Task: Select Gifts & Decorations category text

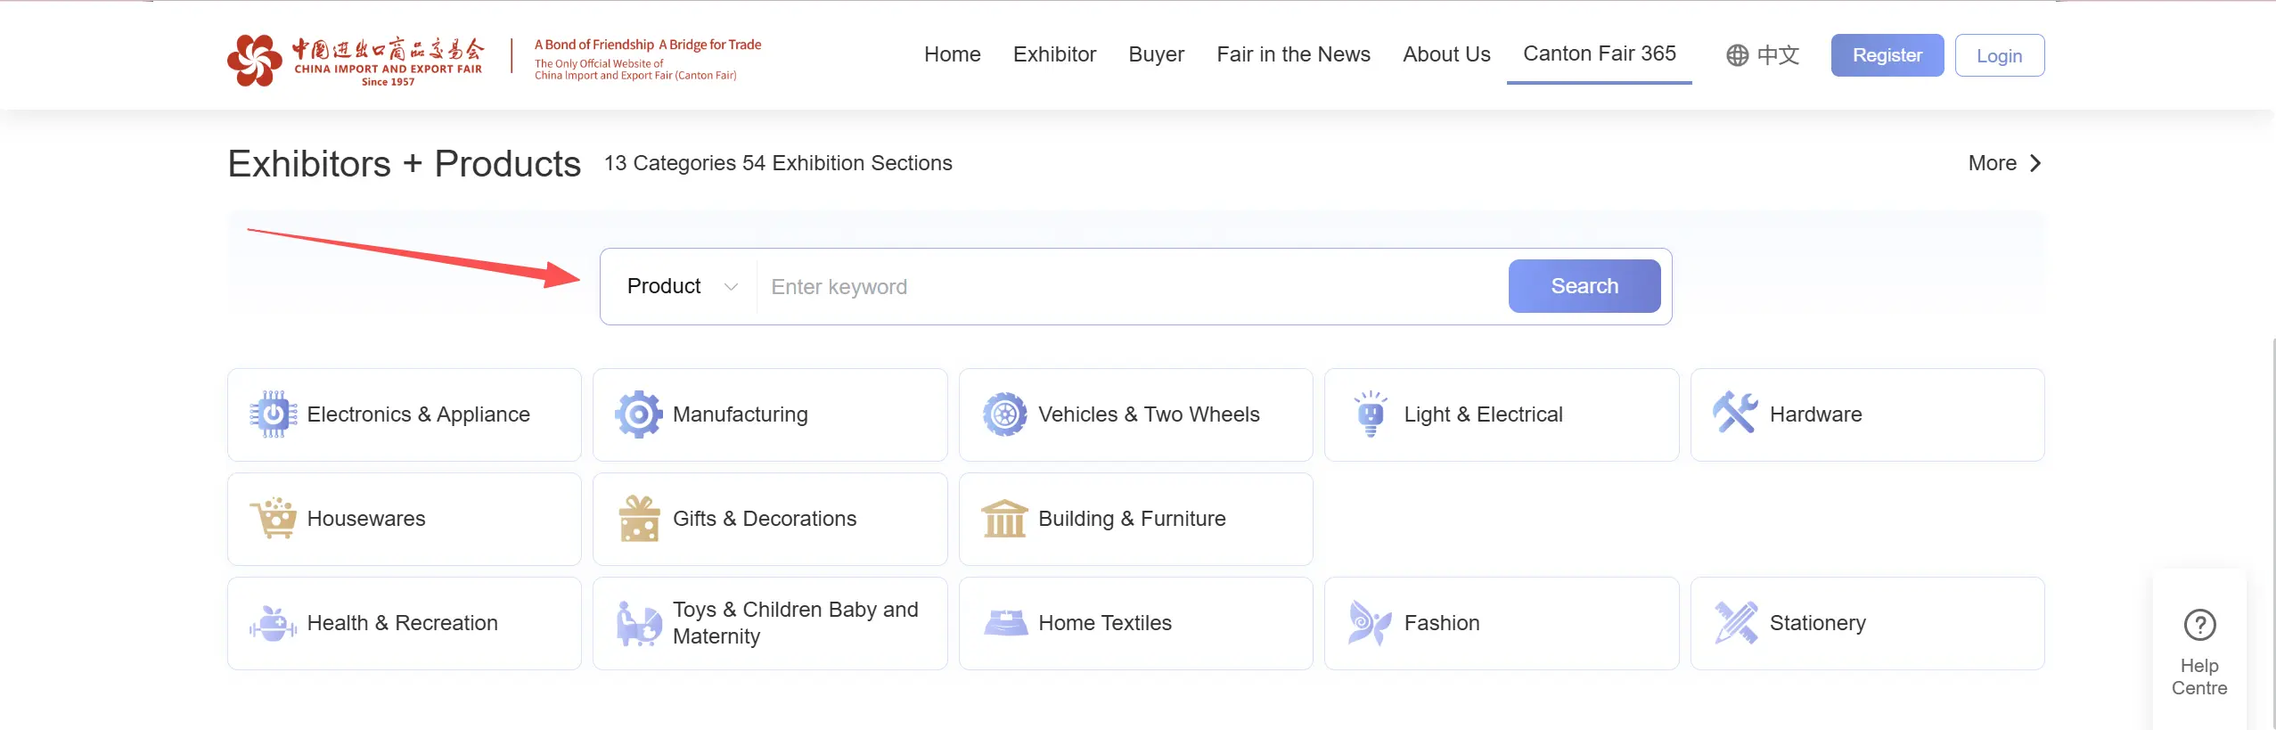Action: point(765,519)
